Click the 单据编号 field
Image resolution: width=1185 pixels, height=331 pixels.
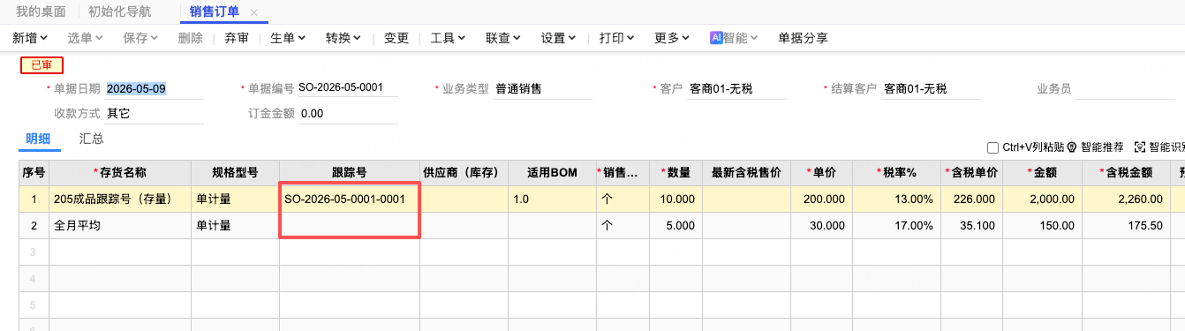[347, 88]
